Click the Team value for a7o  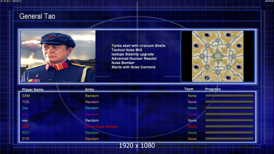192,114
